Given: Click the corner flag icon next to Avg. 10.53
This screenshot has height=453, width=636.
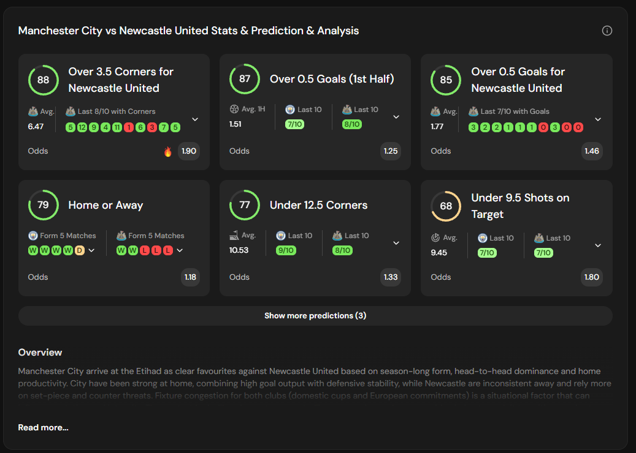Looking at the screenshot, I should click(234, 235).
